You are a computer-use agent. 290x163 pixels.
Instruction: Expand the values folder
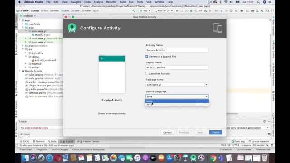pyautogui.click(x=26, y=67)
